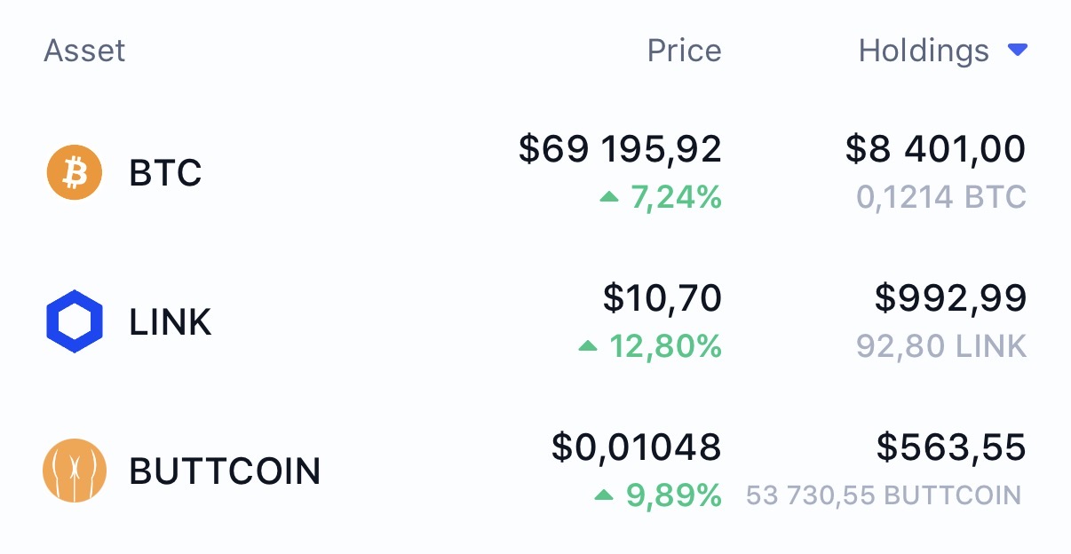
Task: Click the orange Bitcoin logo icon
Action: (x=75, y=172)
